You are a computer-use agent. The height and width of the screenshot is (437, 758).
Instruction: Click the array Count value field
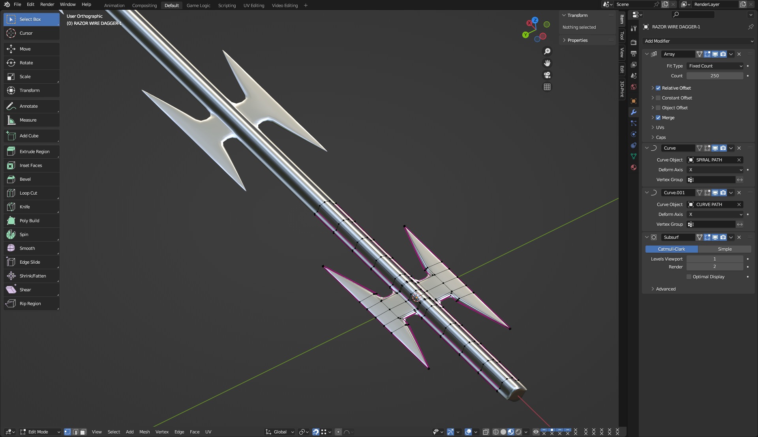pyautogui.click(x=715, y=76)
